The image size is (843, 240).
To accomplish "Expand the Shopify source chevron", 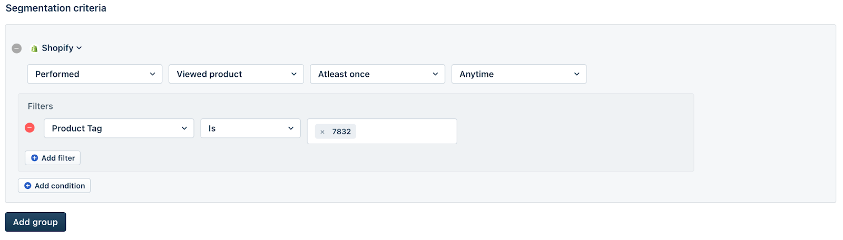I will [x=79, y=48].
